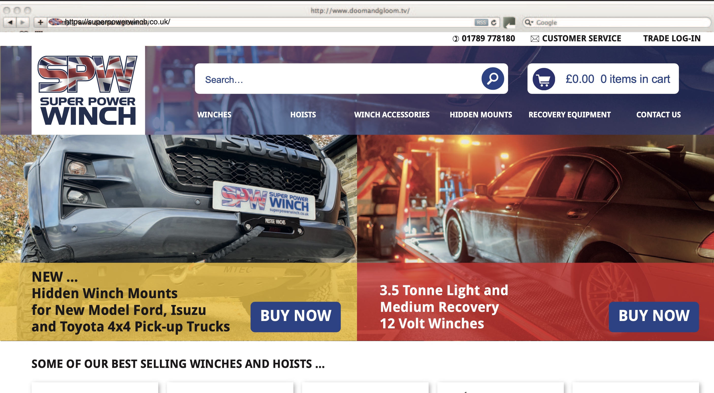Open the CONTACT US menu item
Image resolution: width=714 pixels, height=393 pixels.
click(x=659, y=115)
